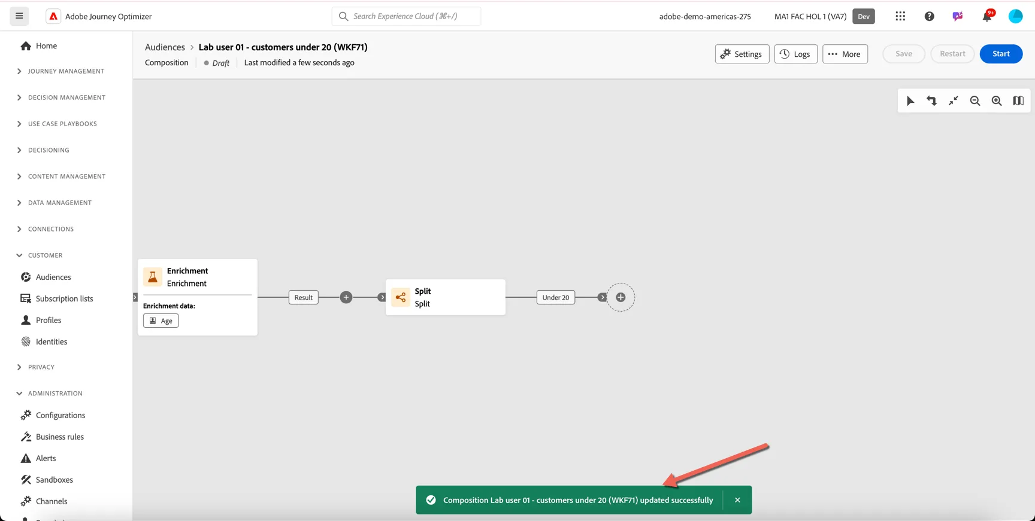This screenshot has width=1035, height=521.
Task: Switch sandbox MA1 FAC HOL 1
Action: click(824, 16)
